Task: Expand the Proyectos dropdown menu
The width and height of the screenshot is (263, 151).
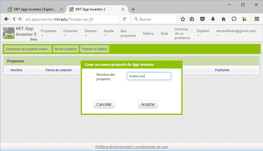Action: (48, 33)
